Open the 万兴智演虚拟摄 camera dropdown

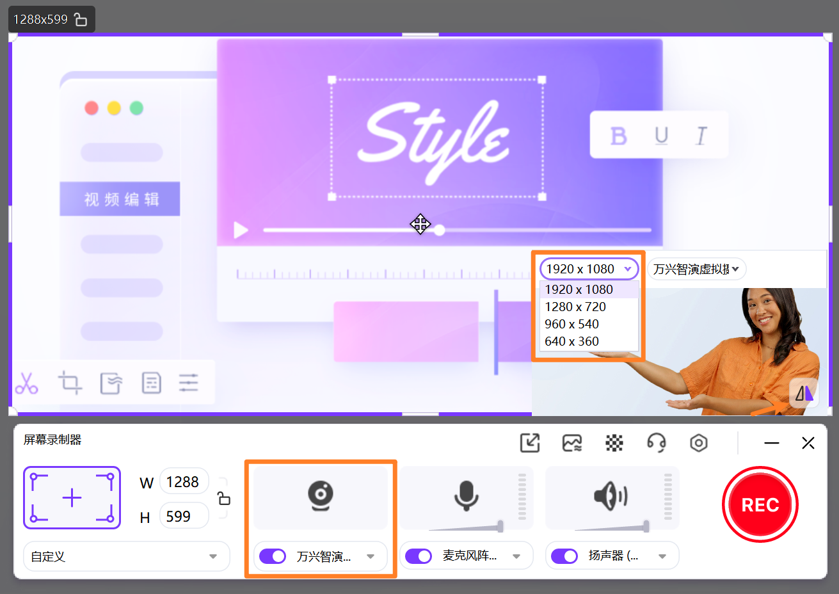(x=697, y=269)
